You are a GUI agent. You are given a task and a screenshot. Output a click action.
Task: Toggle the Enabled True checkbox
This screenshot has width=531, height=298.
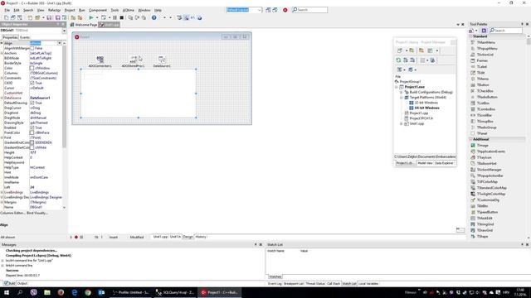32,127
